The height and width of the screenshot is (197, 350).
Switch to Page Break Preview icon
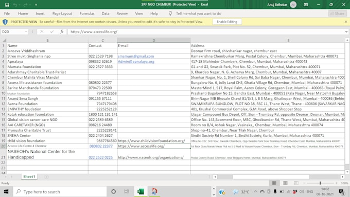(x=296, y=183)
